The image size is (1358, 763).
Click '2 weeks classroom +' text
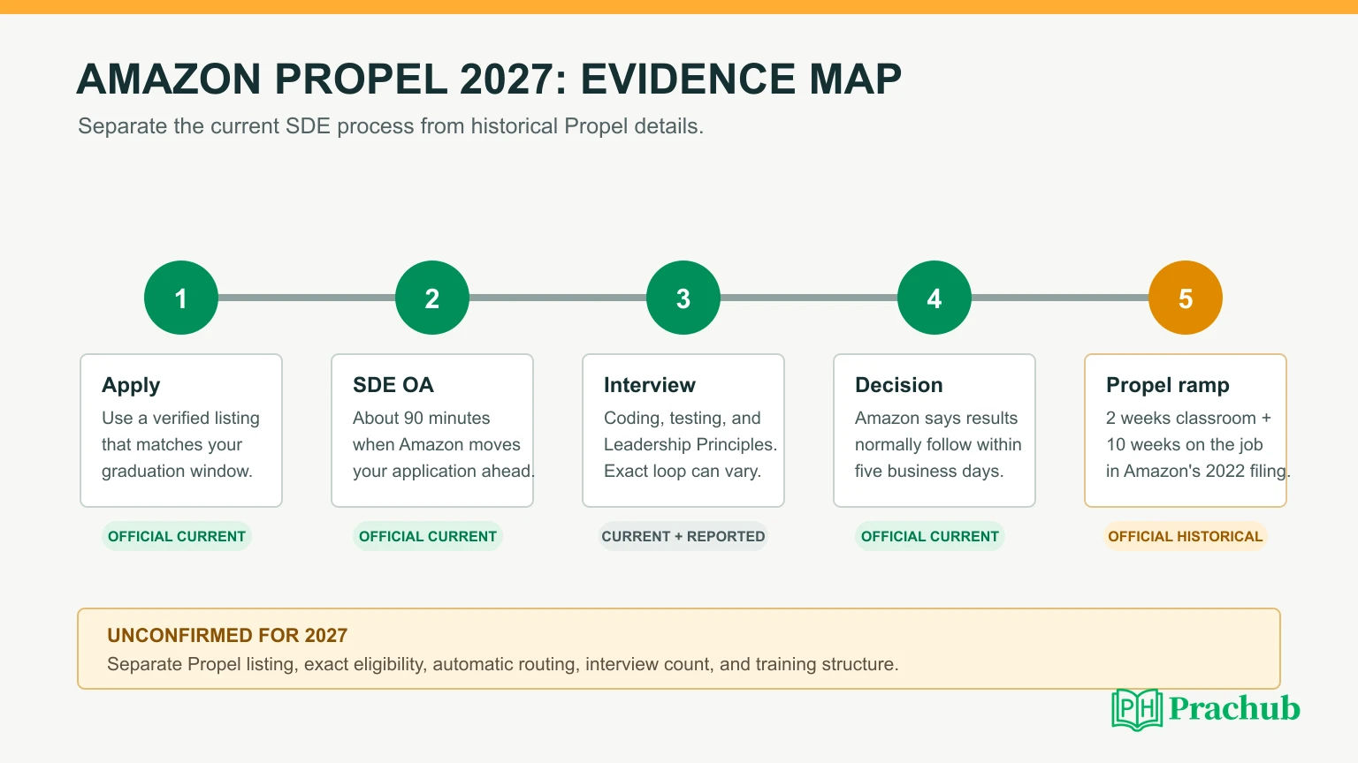tap(1188, 418)
